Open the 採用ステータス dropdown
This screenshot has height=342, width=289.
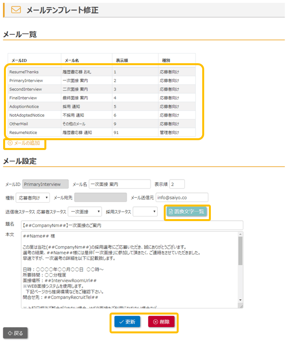[145, 212]
